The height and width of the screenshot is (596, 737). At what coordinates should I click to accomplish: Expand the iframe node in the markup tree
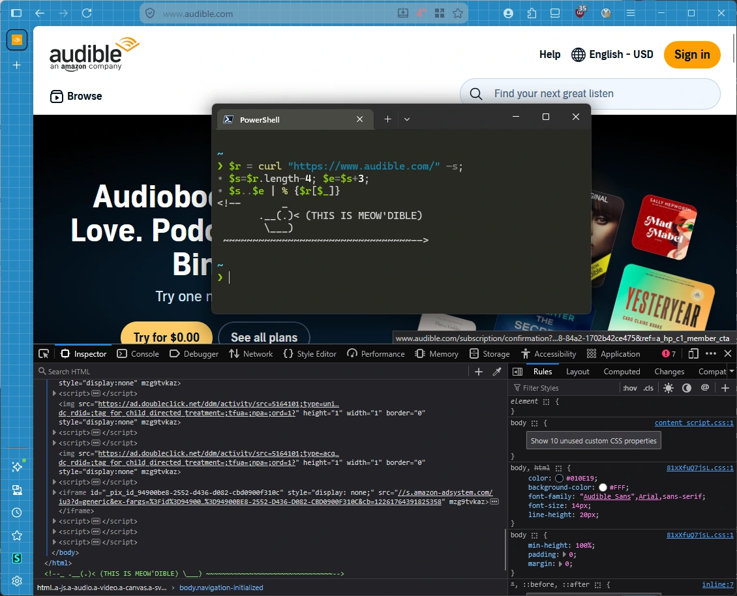pos(55,492)
